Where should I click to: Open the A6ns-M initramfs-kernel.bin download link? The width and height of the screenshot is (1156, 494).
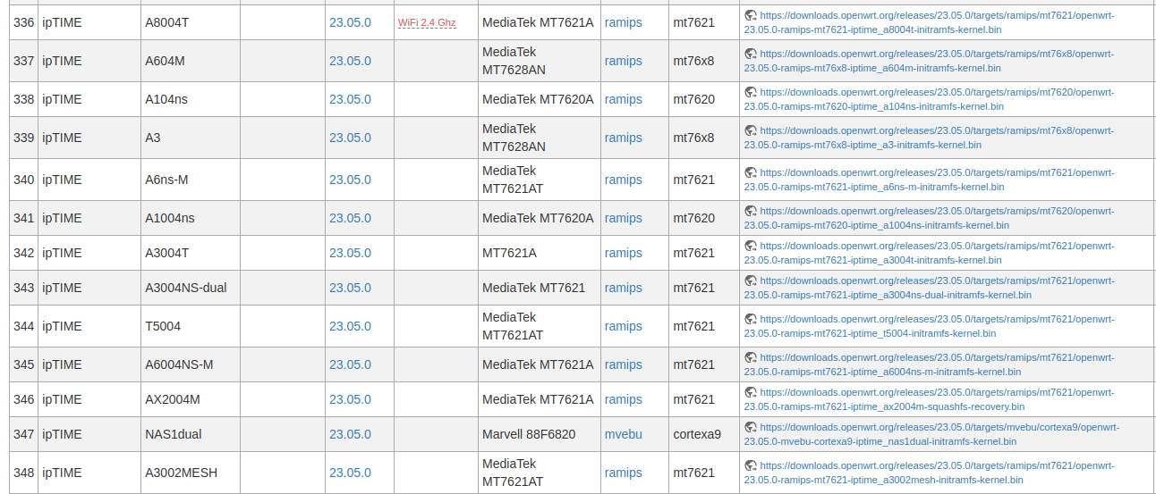pos(930,180)
